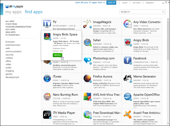Click the scrollbar down arrow
This screenshot has height=126, width=170.
[x=168, y=123]
